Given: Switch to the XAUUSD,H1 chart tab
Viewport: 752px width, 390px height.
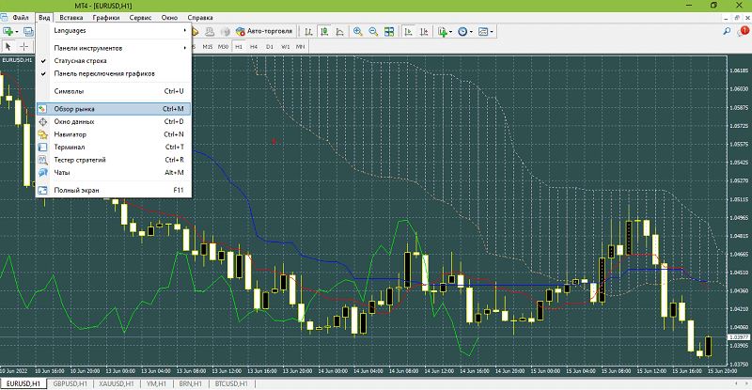Looking at the screenshot, I should tap(117, 383).
